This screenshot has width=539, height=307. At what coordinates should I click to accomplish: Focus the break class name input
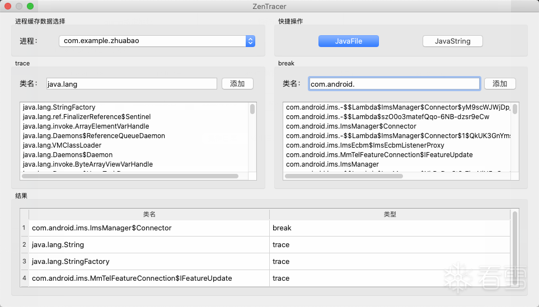pos(394,84)
